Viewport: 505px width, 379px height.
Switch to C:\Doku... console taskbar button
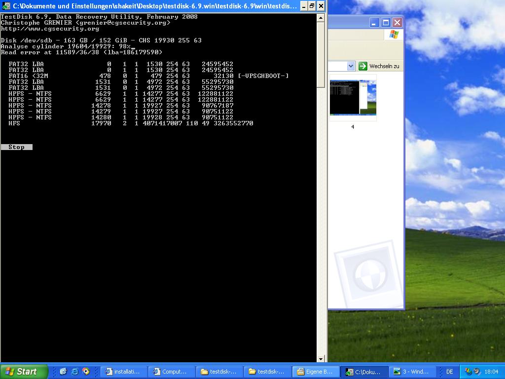coord(364,372)
